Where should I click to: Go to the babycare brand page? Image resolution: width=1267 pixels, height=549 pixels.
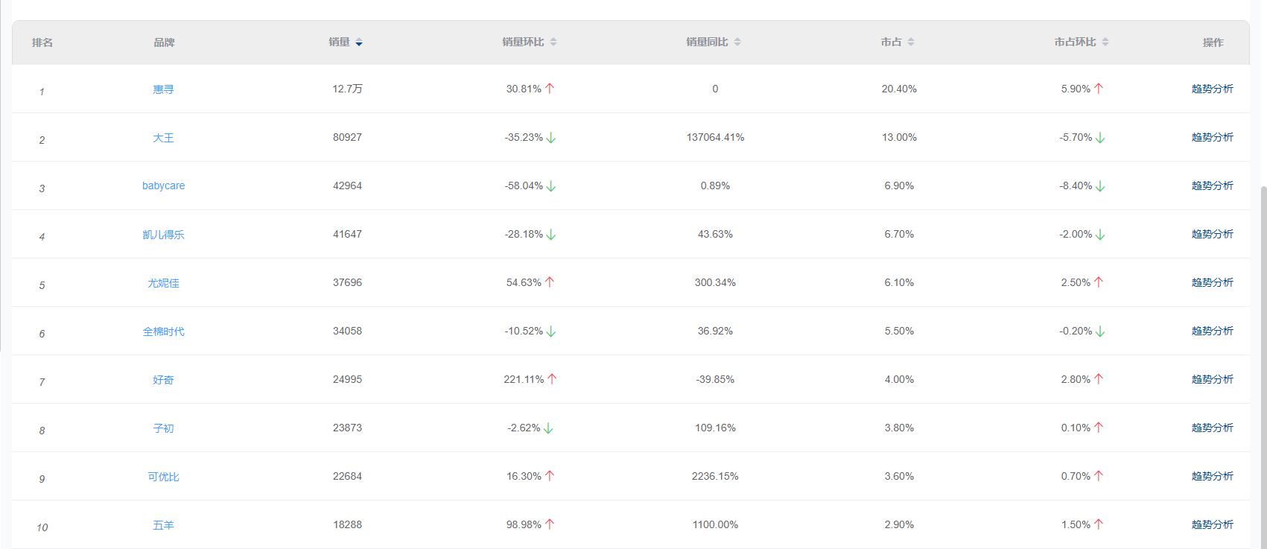pyautogui.click(x=163, y=186)
